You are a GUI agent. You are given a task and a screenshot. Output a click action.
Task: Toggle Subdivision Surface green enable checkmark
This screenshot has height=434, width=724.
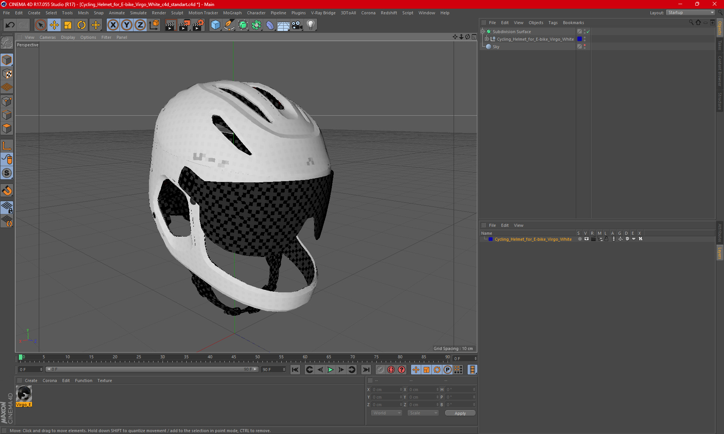tap(588, 32)
